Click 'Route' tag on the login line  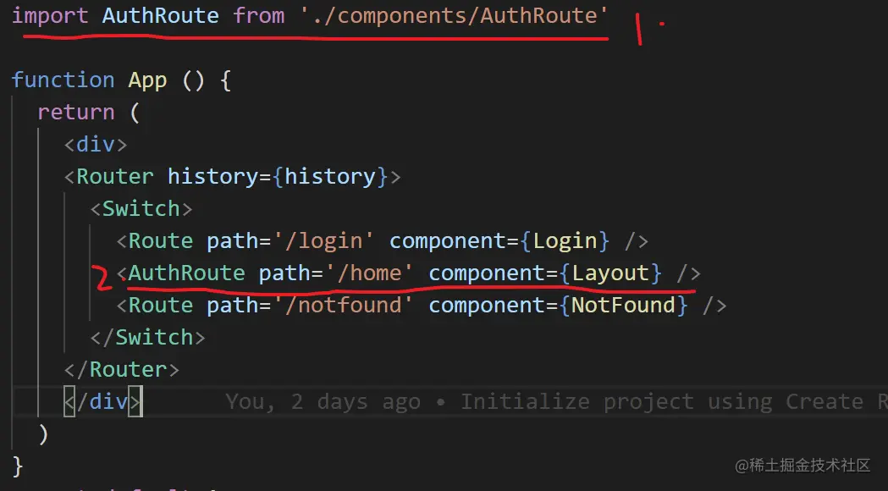pos(160,241)
